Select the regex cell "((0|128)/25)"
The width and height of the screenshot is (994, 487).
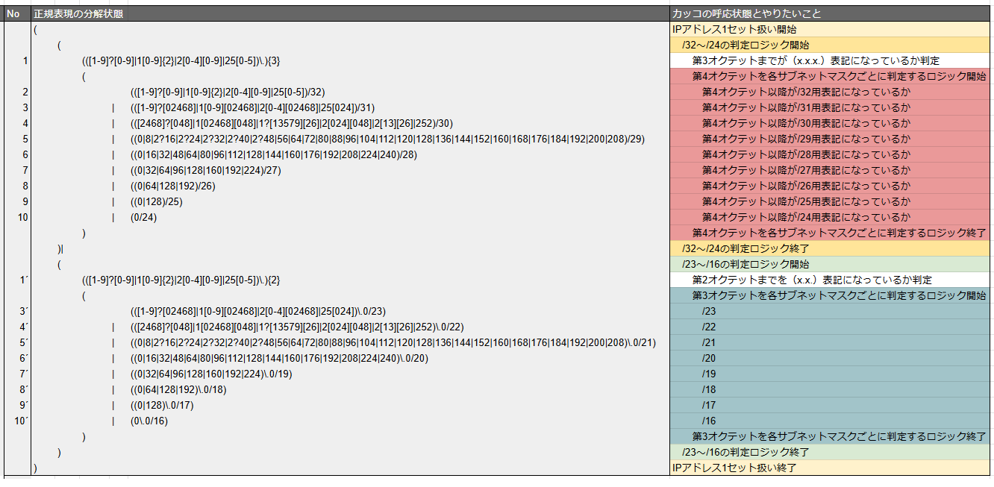click(x=351, y=202)
